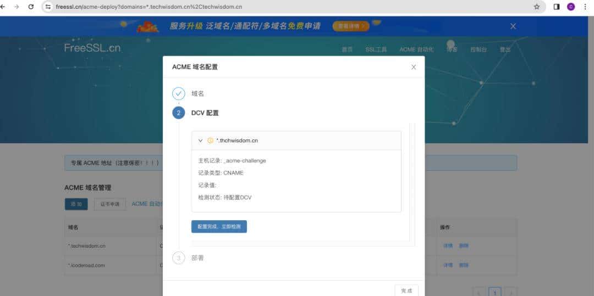The image size is (594, 296).
Task: Close the ACME 域名配置 dialog
Action: (413, 67)
